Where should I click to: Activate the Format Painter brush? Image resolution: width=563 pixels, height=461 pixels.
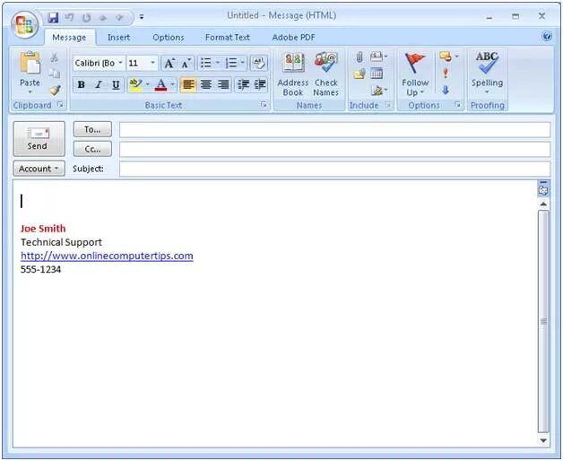click(x=55, y=90)
